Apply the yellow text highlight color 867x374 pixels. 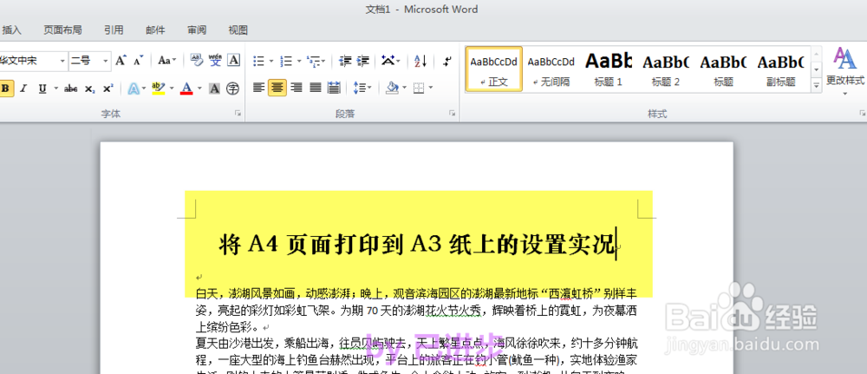(x=158, y=89)
